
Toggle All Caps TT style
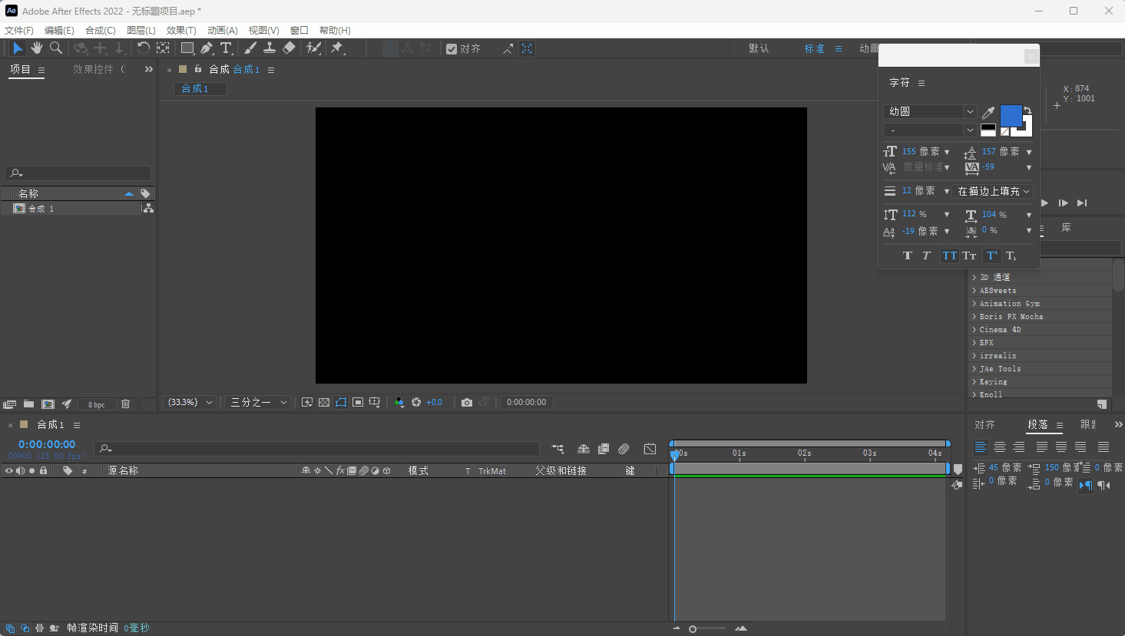click(950, 255)
